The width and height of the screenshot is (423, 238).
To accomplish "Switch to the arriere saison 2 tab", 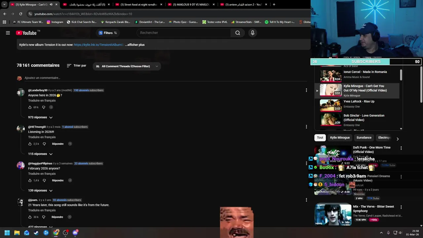I will pos(244,5).
